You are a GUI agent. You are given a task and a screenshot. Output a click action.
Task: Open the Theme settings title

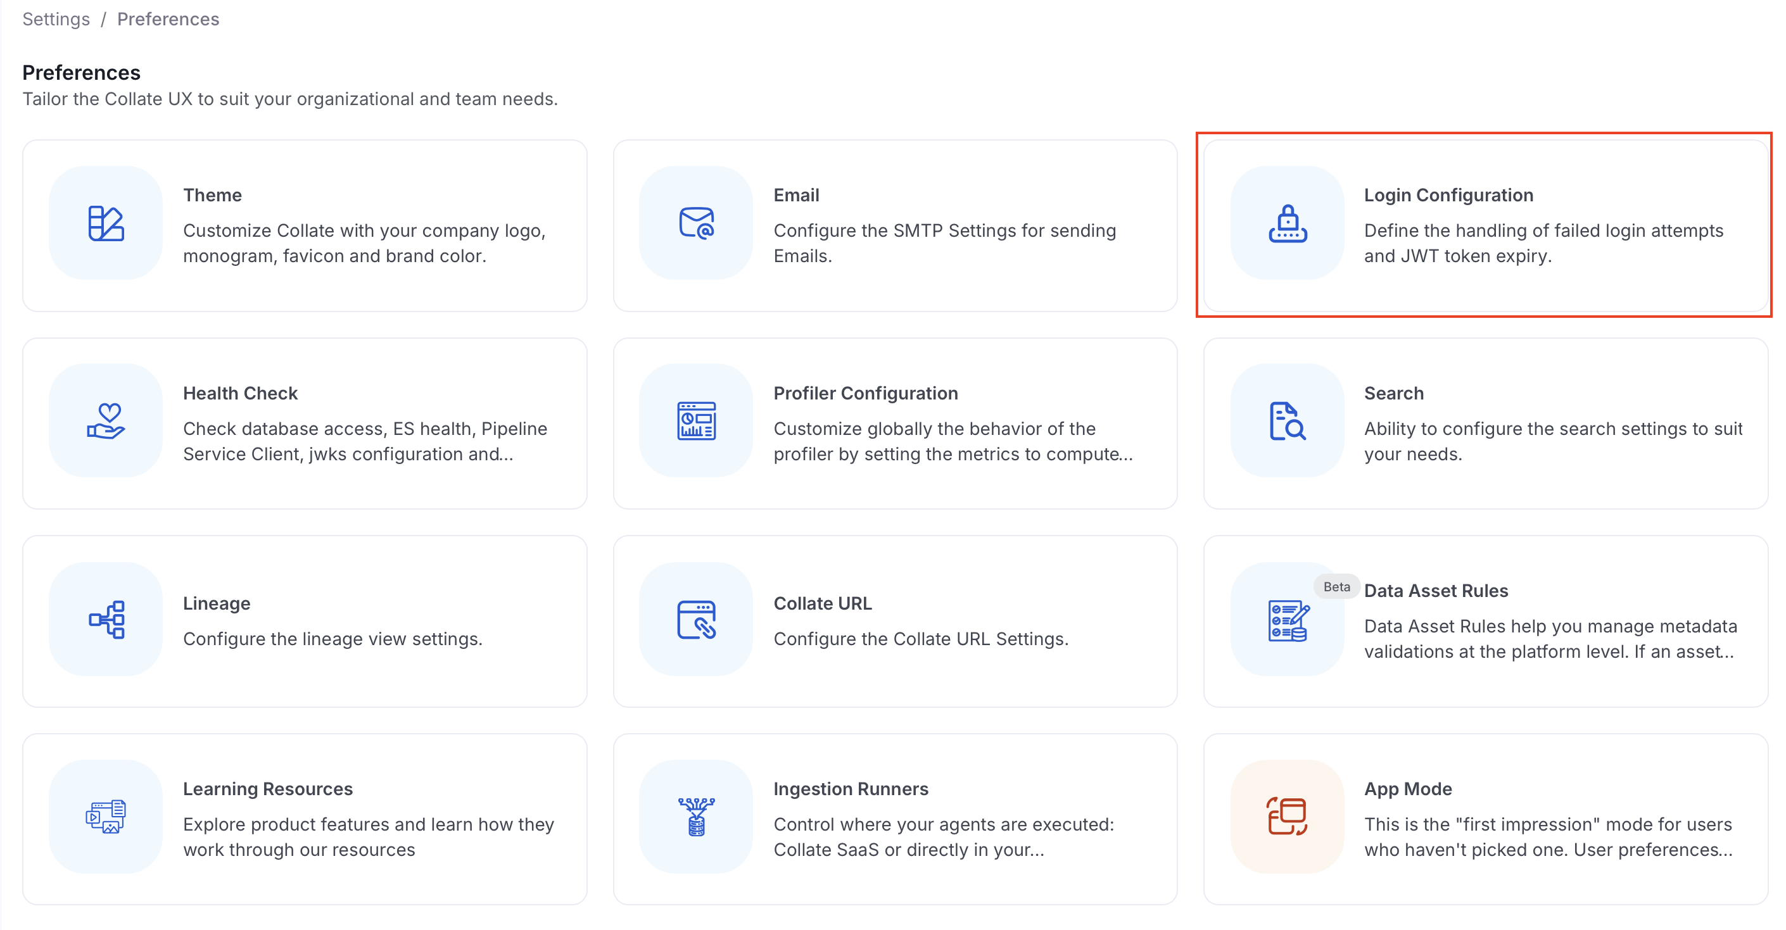coord(212,195)
